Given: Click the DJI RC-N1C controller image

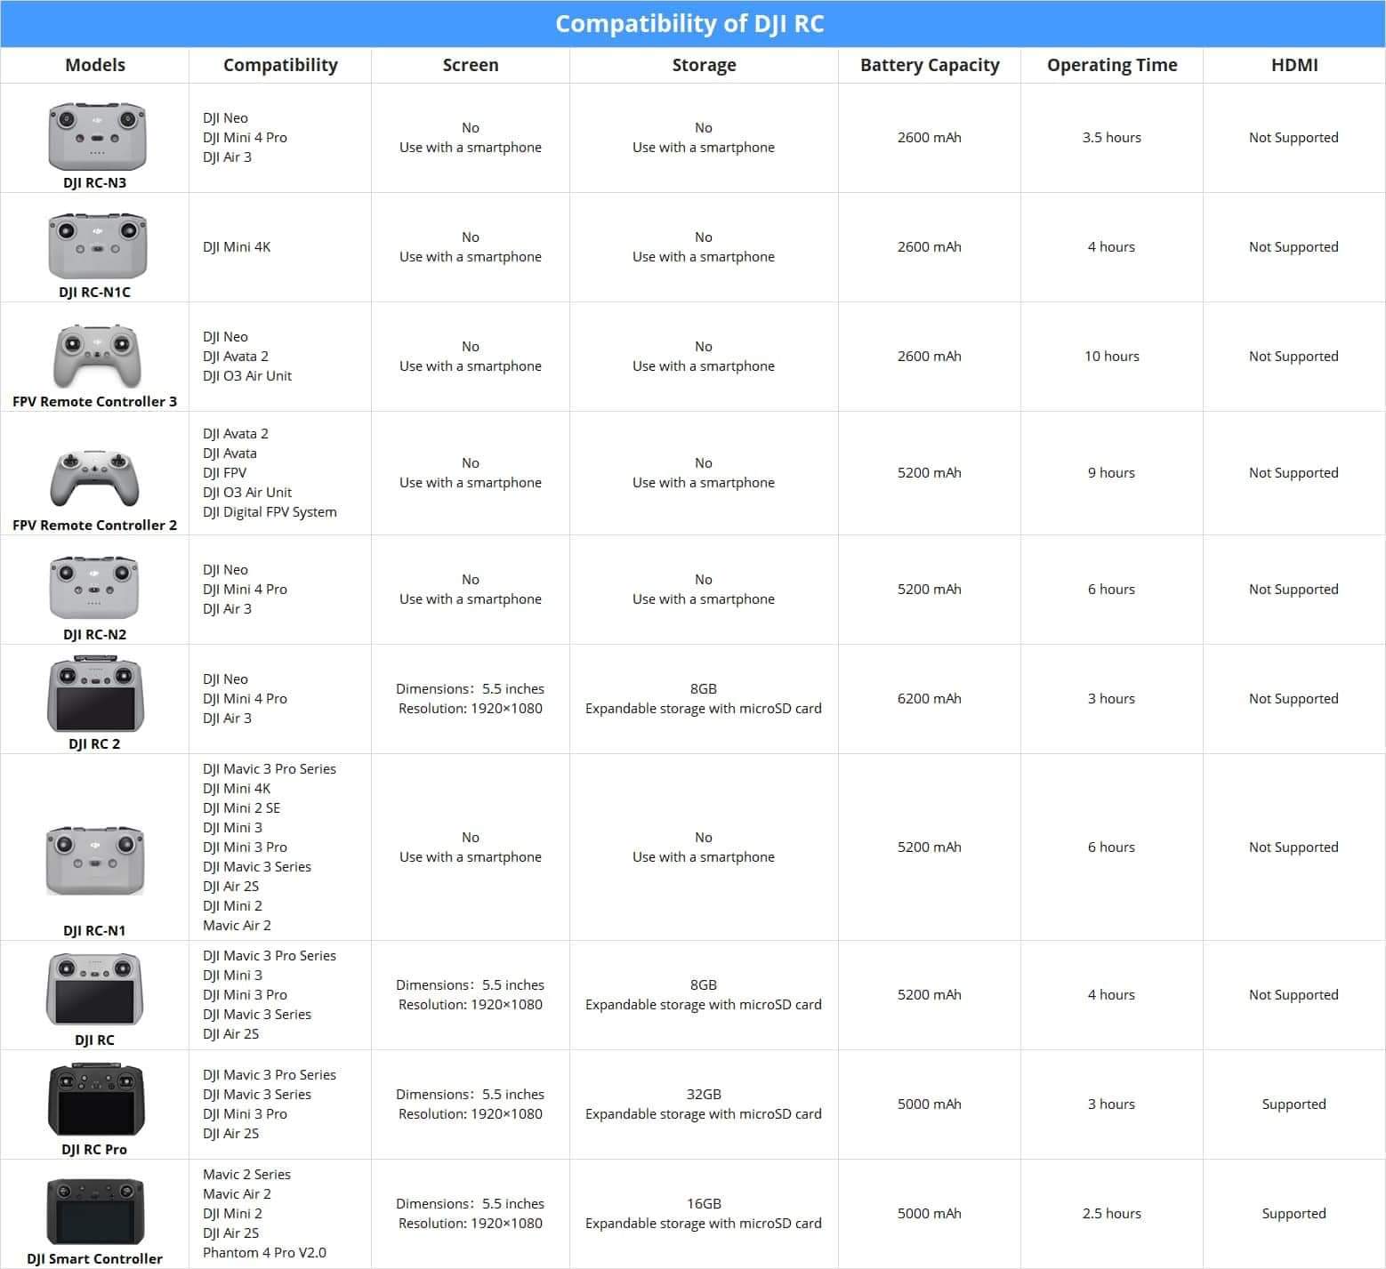Looking at the screenshot, I should (x=96, y=245).
